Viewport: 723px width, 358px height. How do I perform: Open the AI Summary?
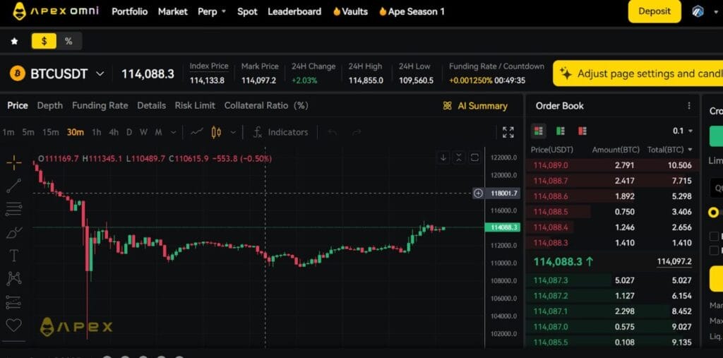[475, 106]
